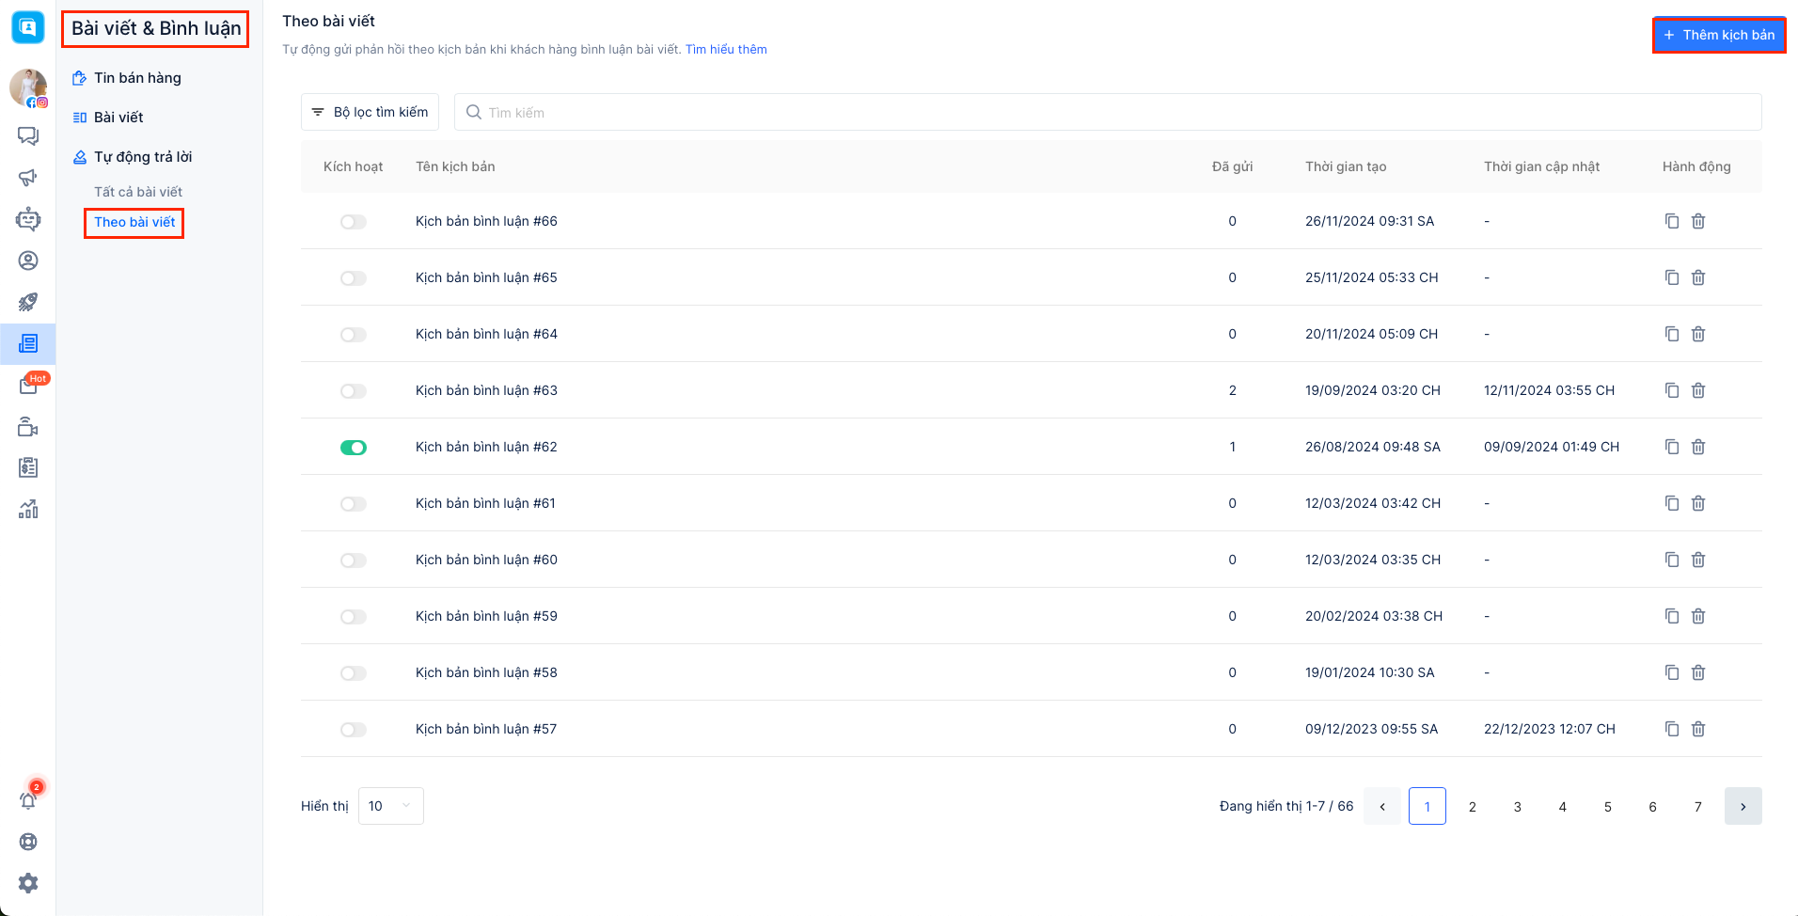Delete Kịch bản bình luận #63
Image resolution: width=1798 pixels, height=916 pixels.
1698,390
